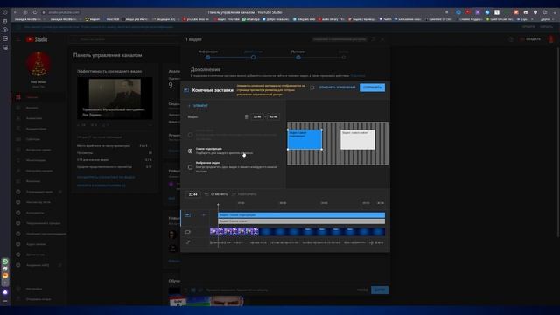
Task: Click the Studio search field
Action: pyautogui.click(x=125, y=39)
